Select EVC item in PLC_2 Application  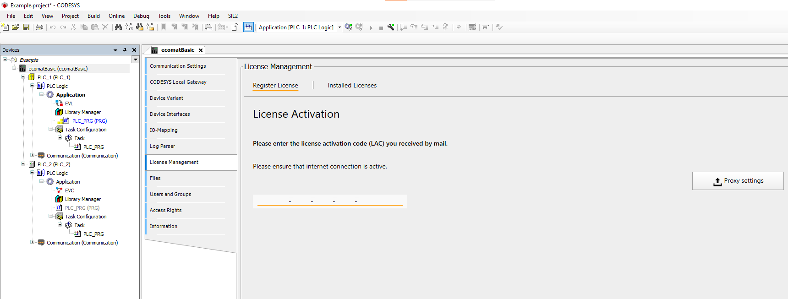click(x=69, y=190)
